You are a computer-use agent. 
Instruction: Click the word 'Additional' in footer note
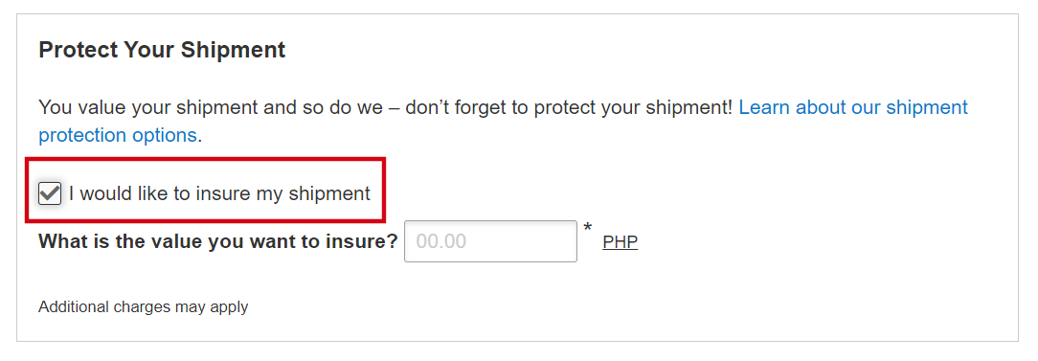(74, 306)
